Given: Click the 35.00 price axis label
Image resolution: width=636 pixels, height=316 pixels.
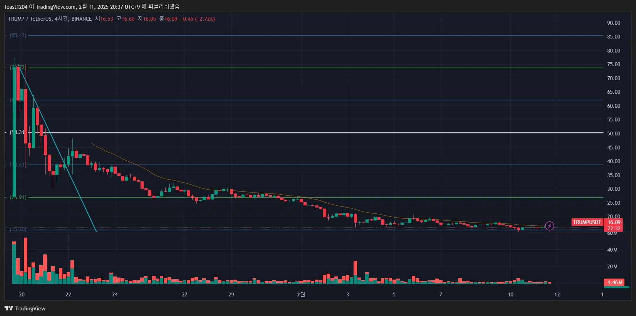Looking at the screenshot, I should tap(614, 175).
